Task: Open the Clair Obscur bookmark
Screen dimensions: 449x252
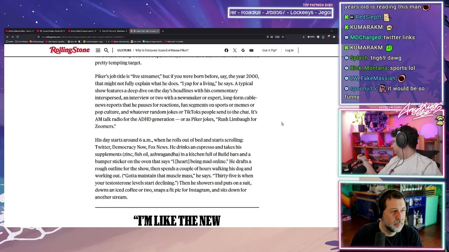Action: tap(55, 42)
